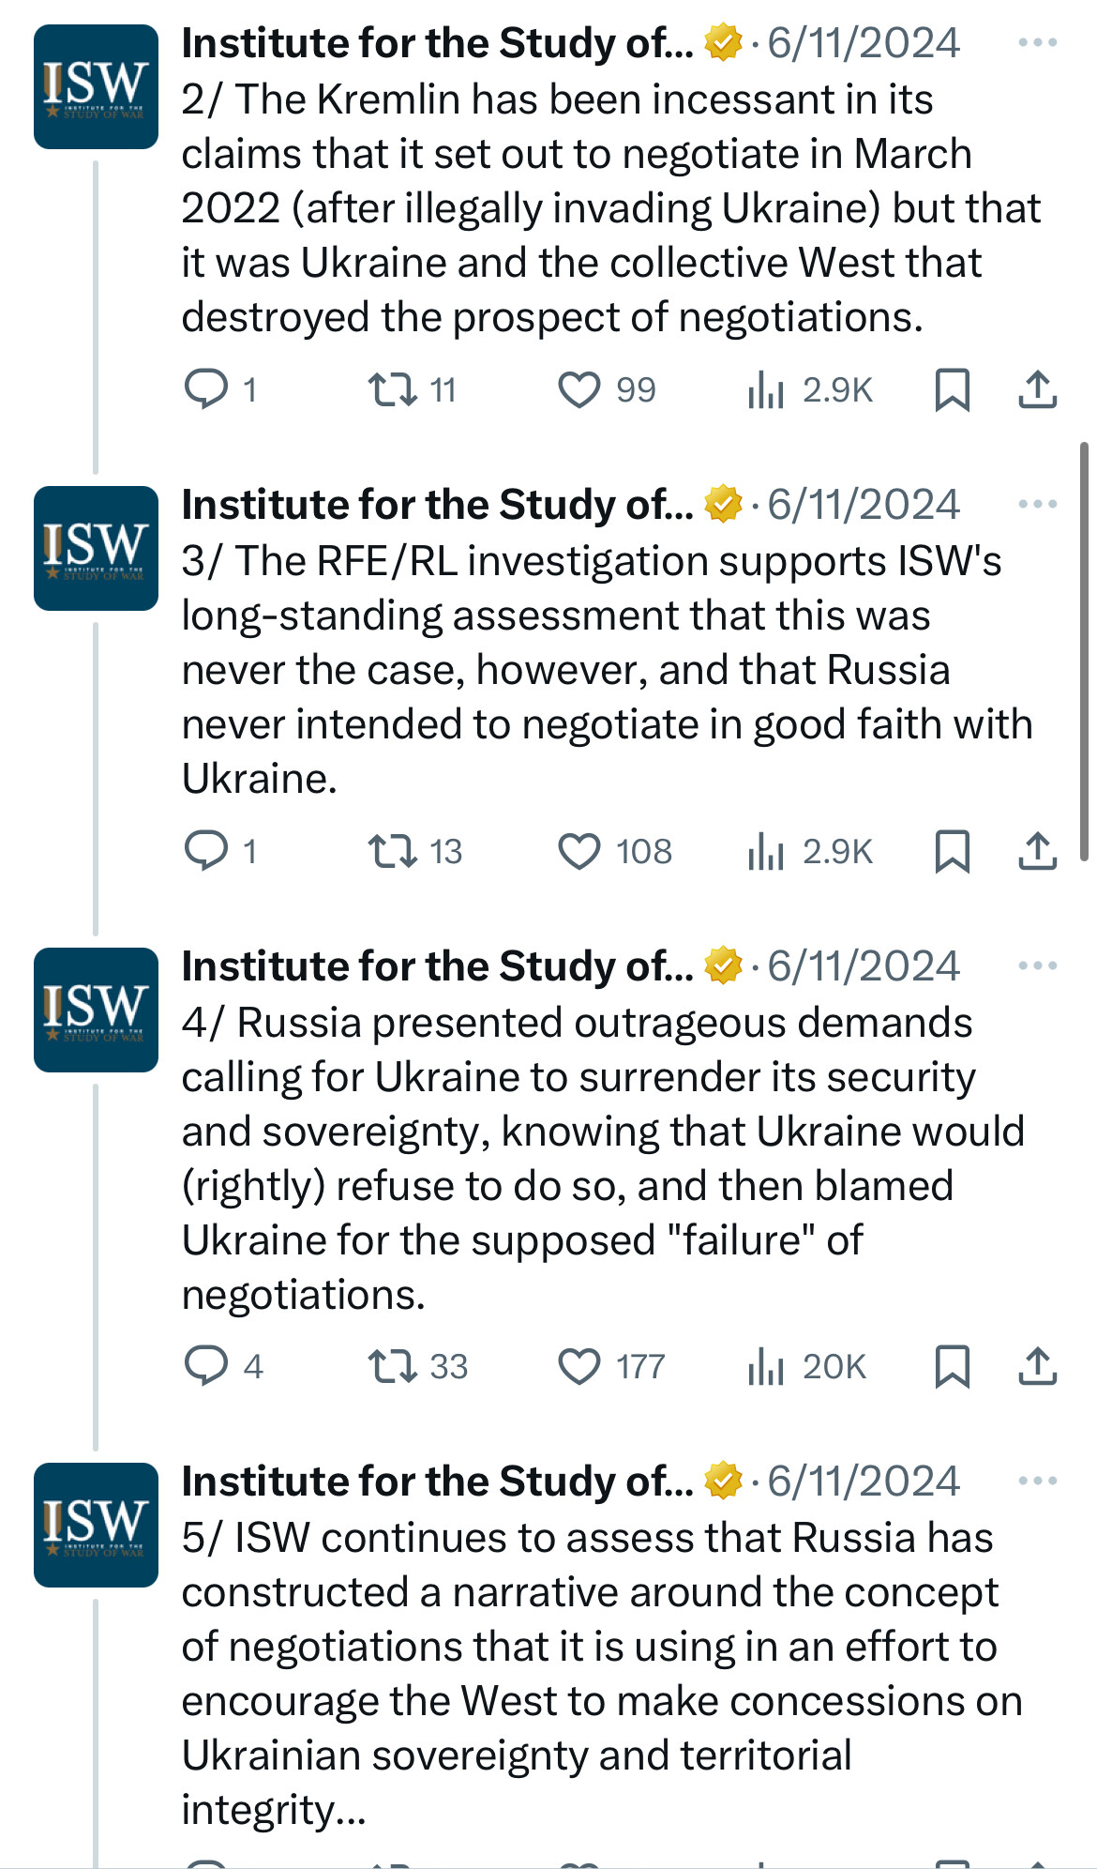View the 20K views analytics icon

pyautogui.click(x=765, y=1366)
